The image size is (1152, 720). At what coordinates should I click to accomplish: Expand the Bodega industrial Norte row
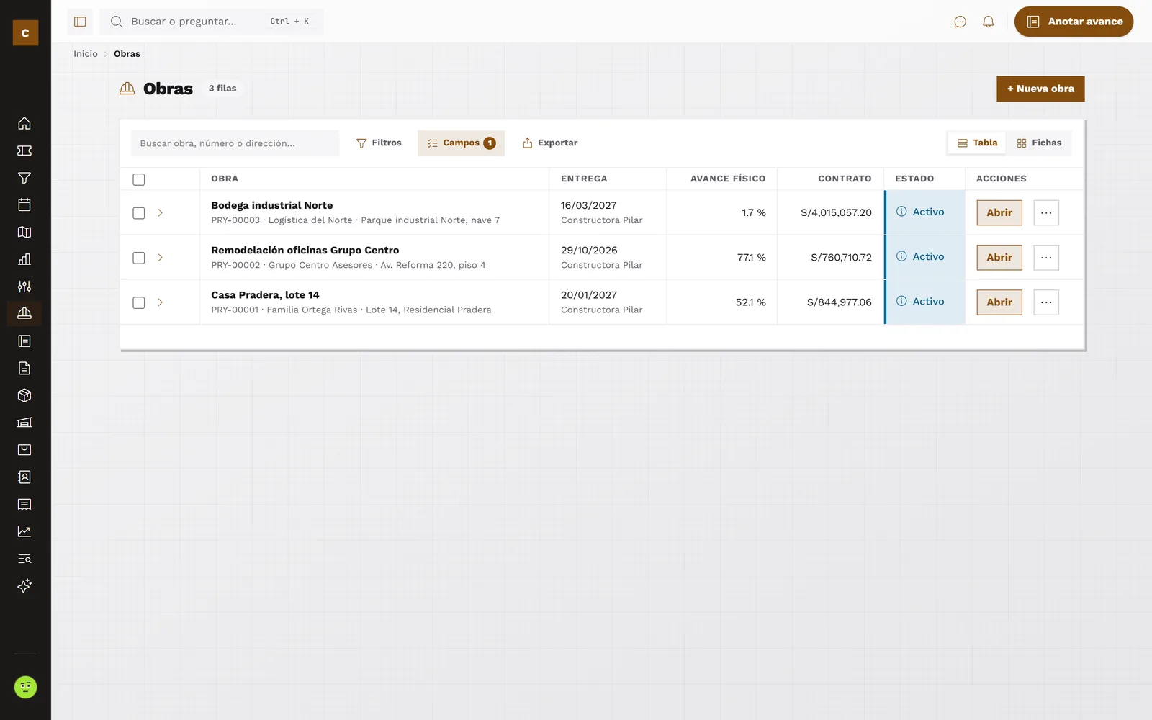(x=160, y=213)
